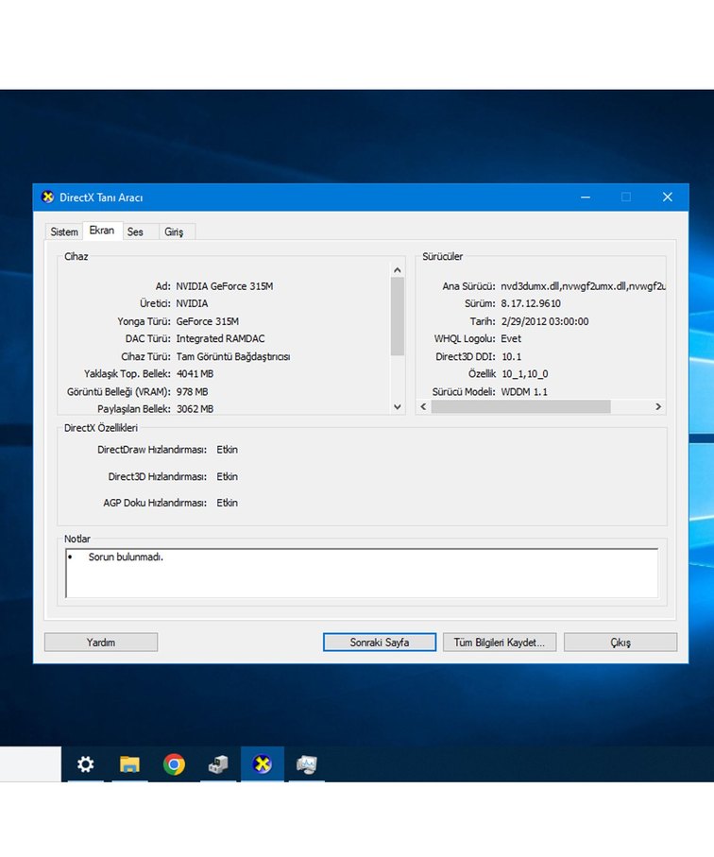Click the Sorun bulunmadı note
This screenshot has height=857, width=714.
[126, 557]
